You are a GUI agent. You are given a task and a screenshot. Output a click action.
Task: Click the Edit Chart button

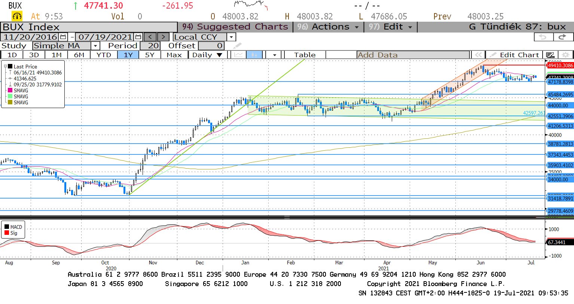pos(515,55)
